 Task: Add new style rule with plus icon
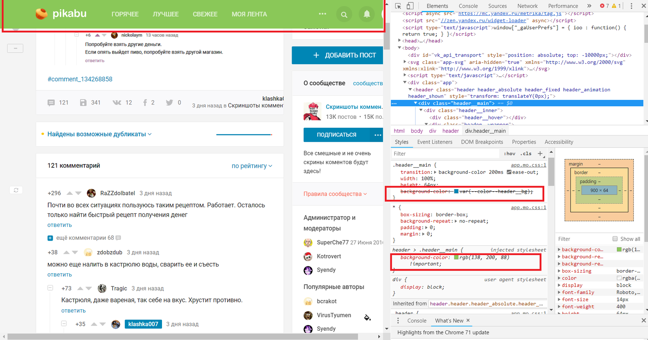pos(540,154)
